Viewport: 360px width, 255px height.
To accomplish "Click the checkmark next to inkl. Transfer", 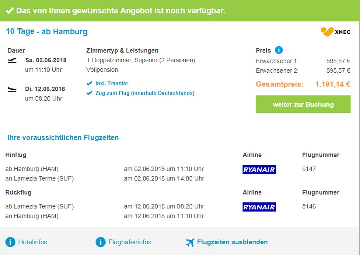I will (x=89, y=83).
